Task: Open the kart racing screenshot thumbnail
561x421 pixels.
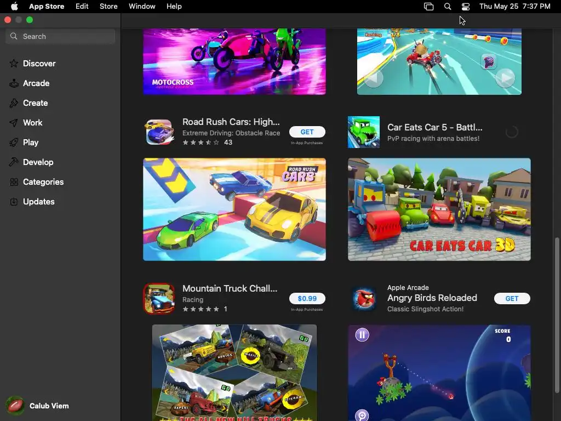Action: pos(439,61)
